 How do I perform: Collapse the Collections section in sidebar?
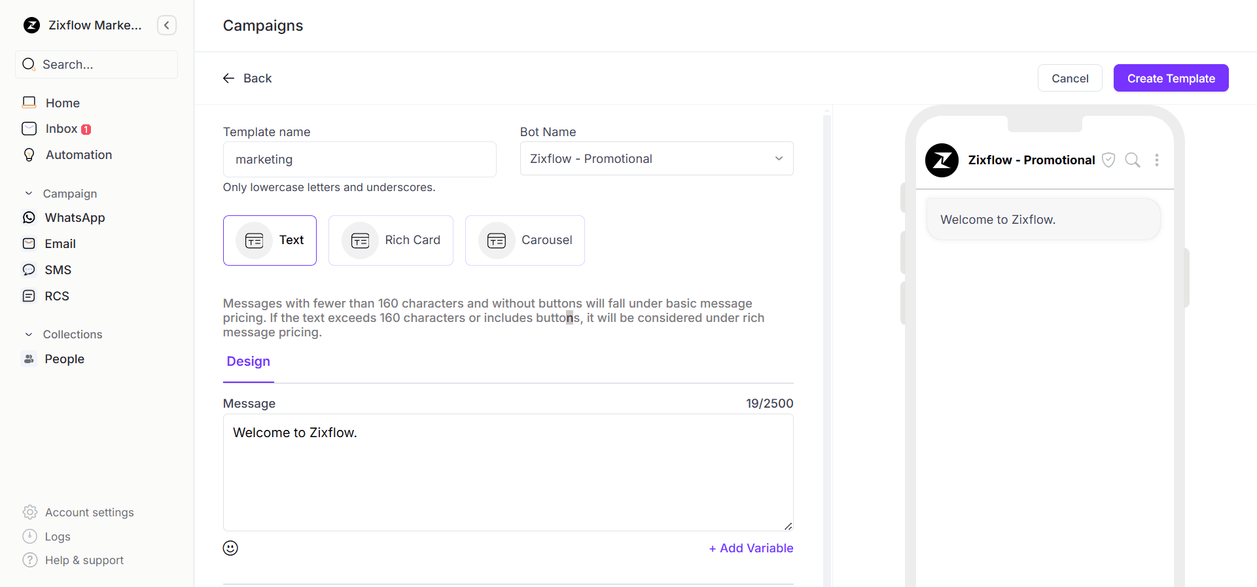pos(29,334)
